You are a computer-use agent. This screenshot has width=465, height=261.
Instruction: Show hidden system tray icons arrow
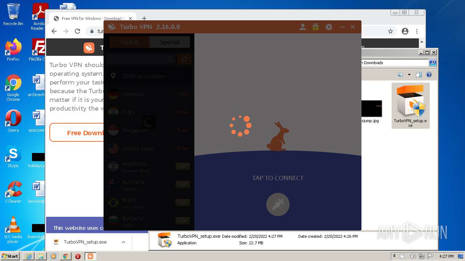pos(395,256)
